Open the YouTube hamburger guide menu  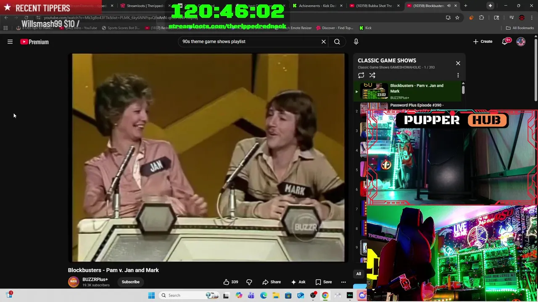pyautogui.click(x=10, y=42)
